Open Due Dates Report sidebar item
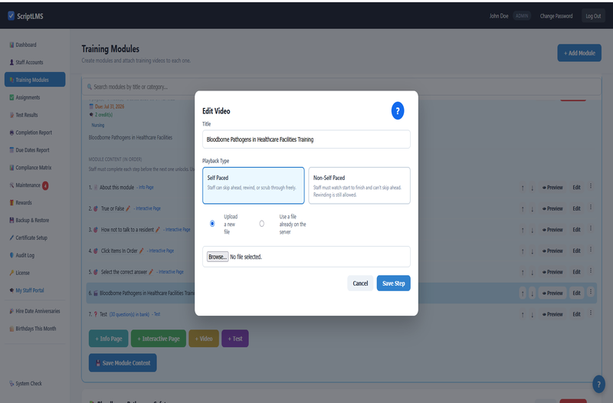The width and height of the screenshot is (613, 403). pos(34,150)
